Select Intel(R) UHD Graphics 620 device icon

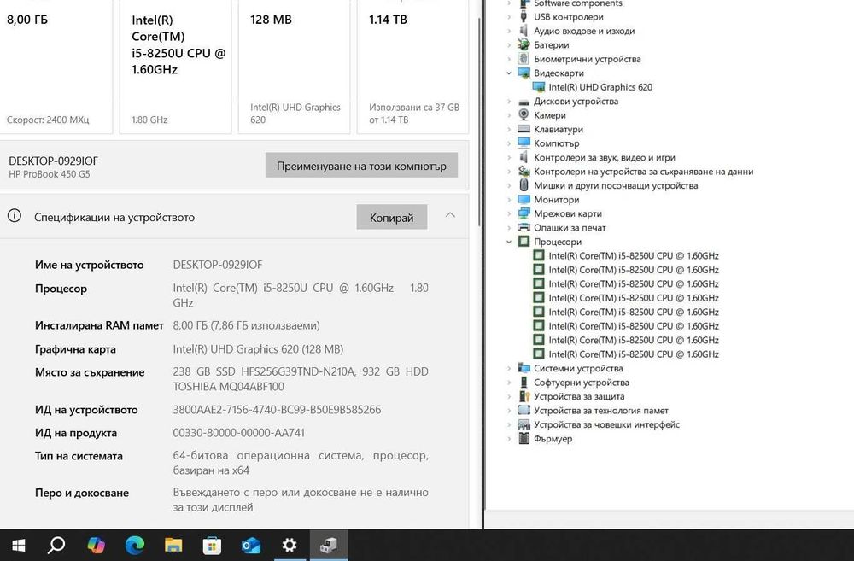pos(539,87)
